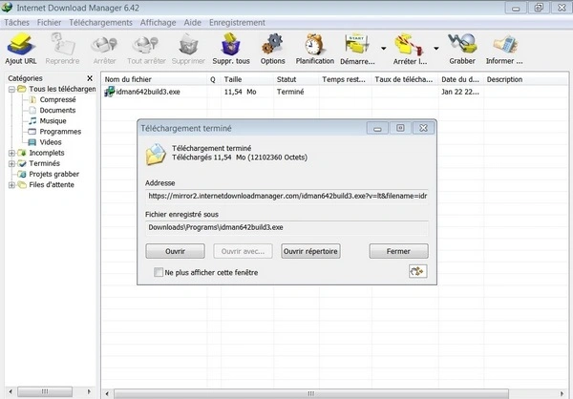Click the Suppr. tous toolbar icon
The width and height of the screenshot is (573, 399).
(230, 45)
